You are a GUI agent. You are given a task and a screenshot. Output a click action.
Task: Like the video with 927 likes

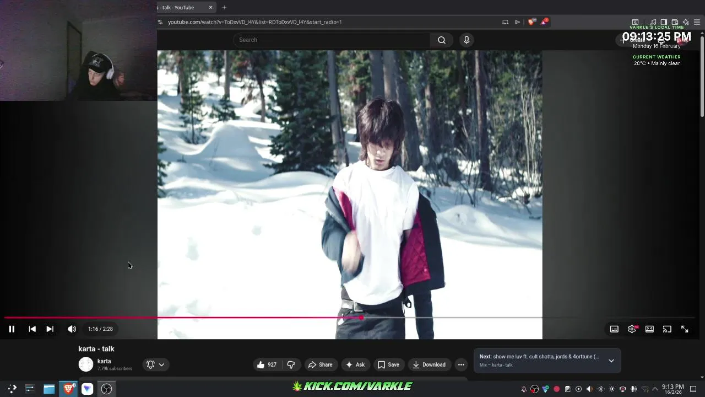point(267,364)
